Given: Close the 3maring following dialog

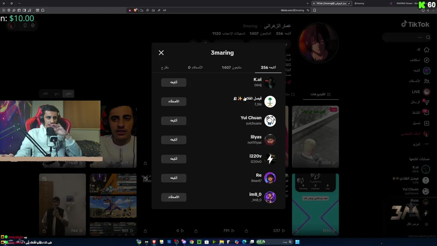Looking at the screenshot, I should point(161,53).
